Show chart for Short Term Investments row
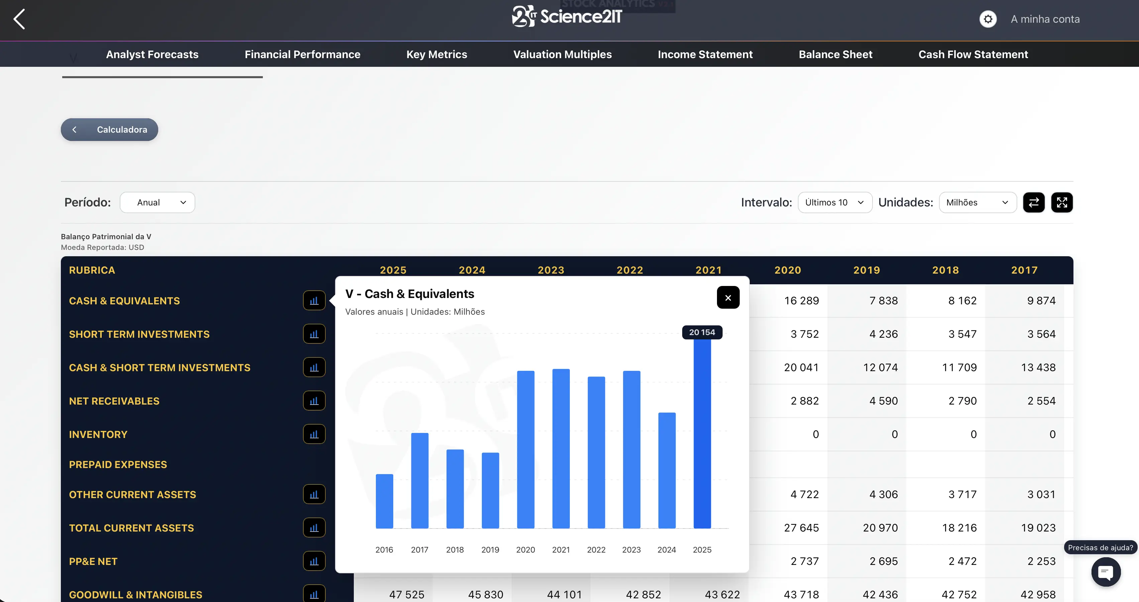 coord(314,334)
